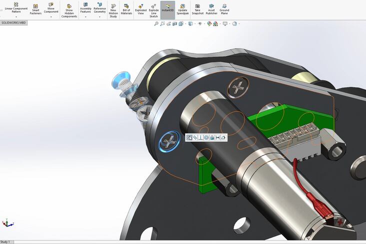Apply Lock mate from popup toolbar
The image size is (366, 244).
[212, 137]
